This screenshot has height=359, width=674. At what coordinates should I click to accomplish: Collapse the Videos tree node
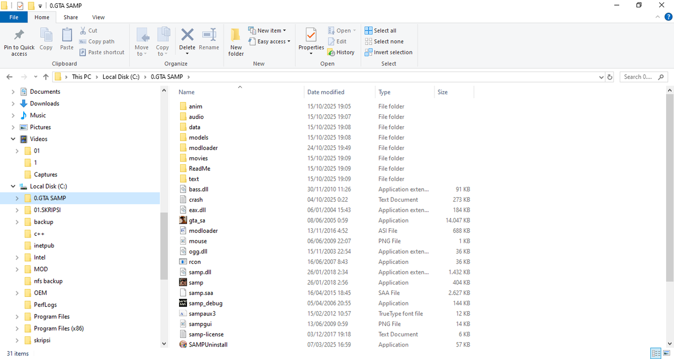[13, 139]
